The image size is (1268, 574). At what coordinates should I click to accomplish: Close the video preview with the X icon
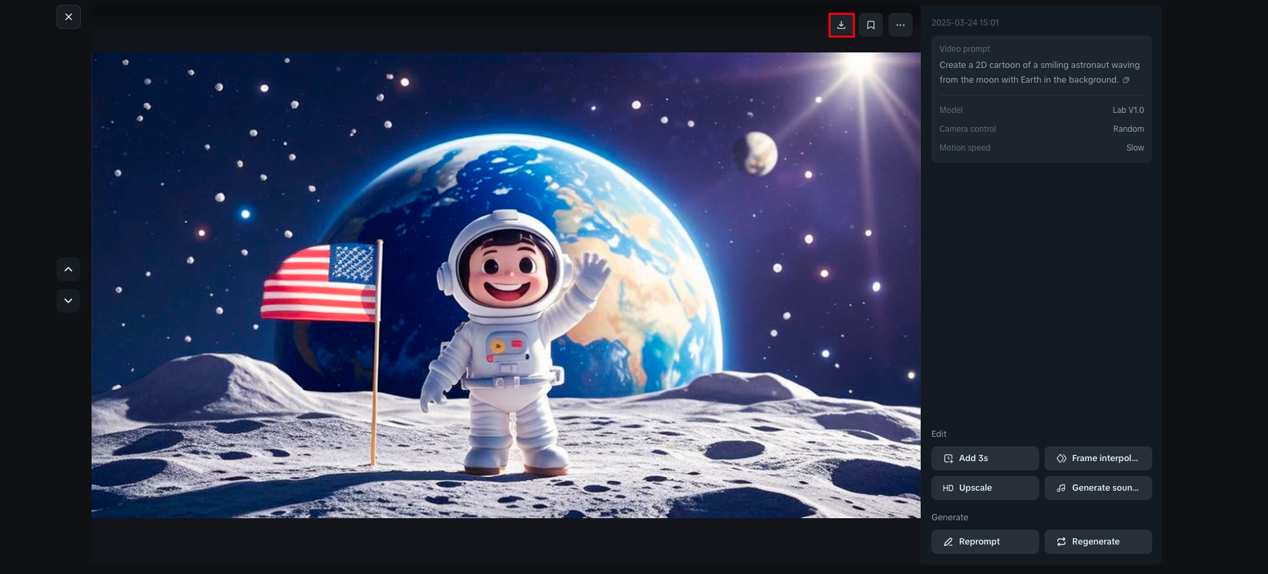tap(69, 17)
